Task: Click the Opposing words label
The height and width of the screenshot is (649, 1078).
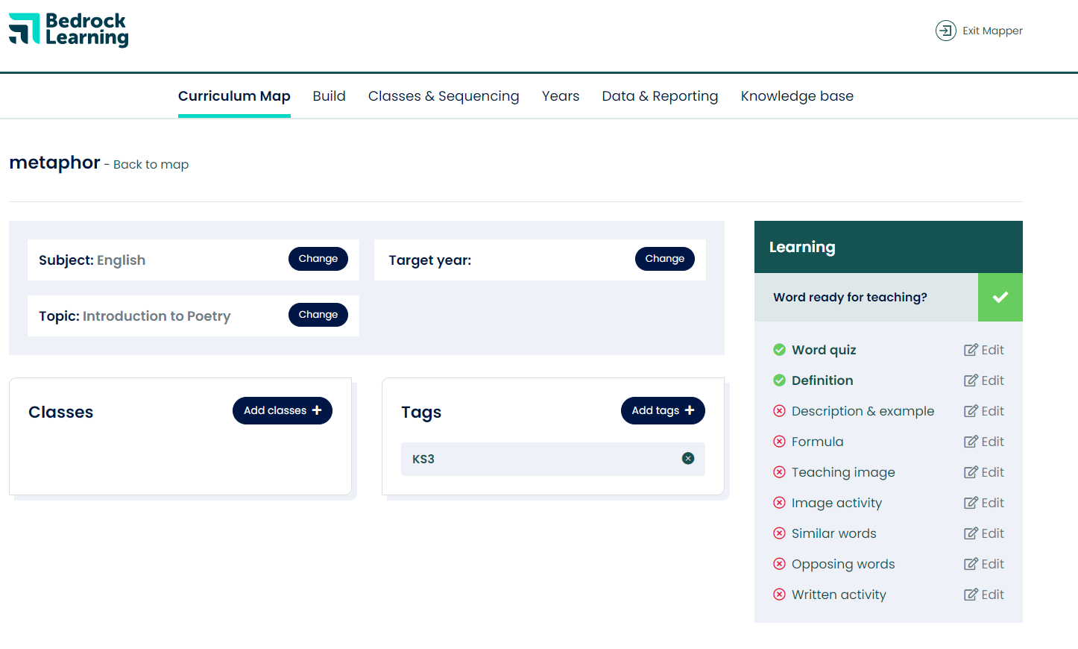Action: point(843,564)
